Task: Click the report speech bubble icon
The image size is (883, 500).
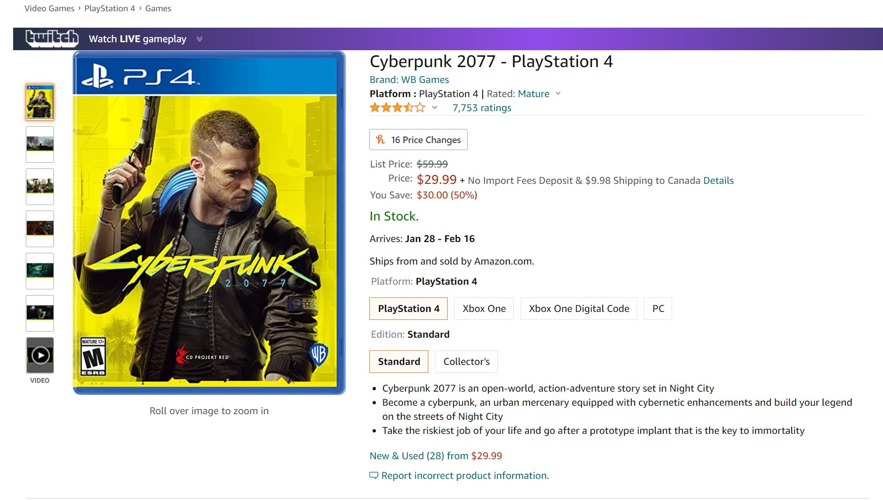Action: [374, 476]
